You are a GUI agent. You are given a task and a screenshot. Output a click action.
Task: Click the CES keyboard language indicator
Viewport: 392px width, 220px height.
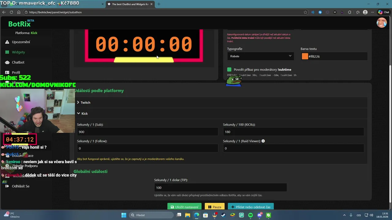click(x=359, y=215)
